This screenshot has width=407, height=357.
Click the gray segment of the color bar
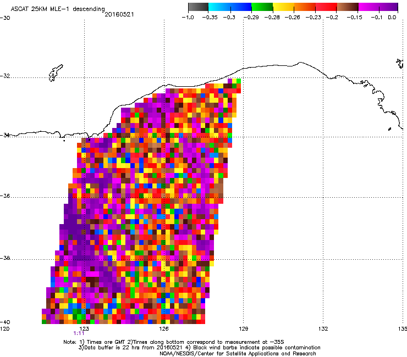198,7
